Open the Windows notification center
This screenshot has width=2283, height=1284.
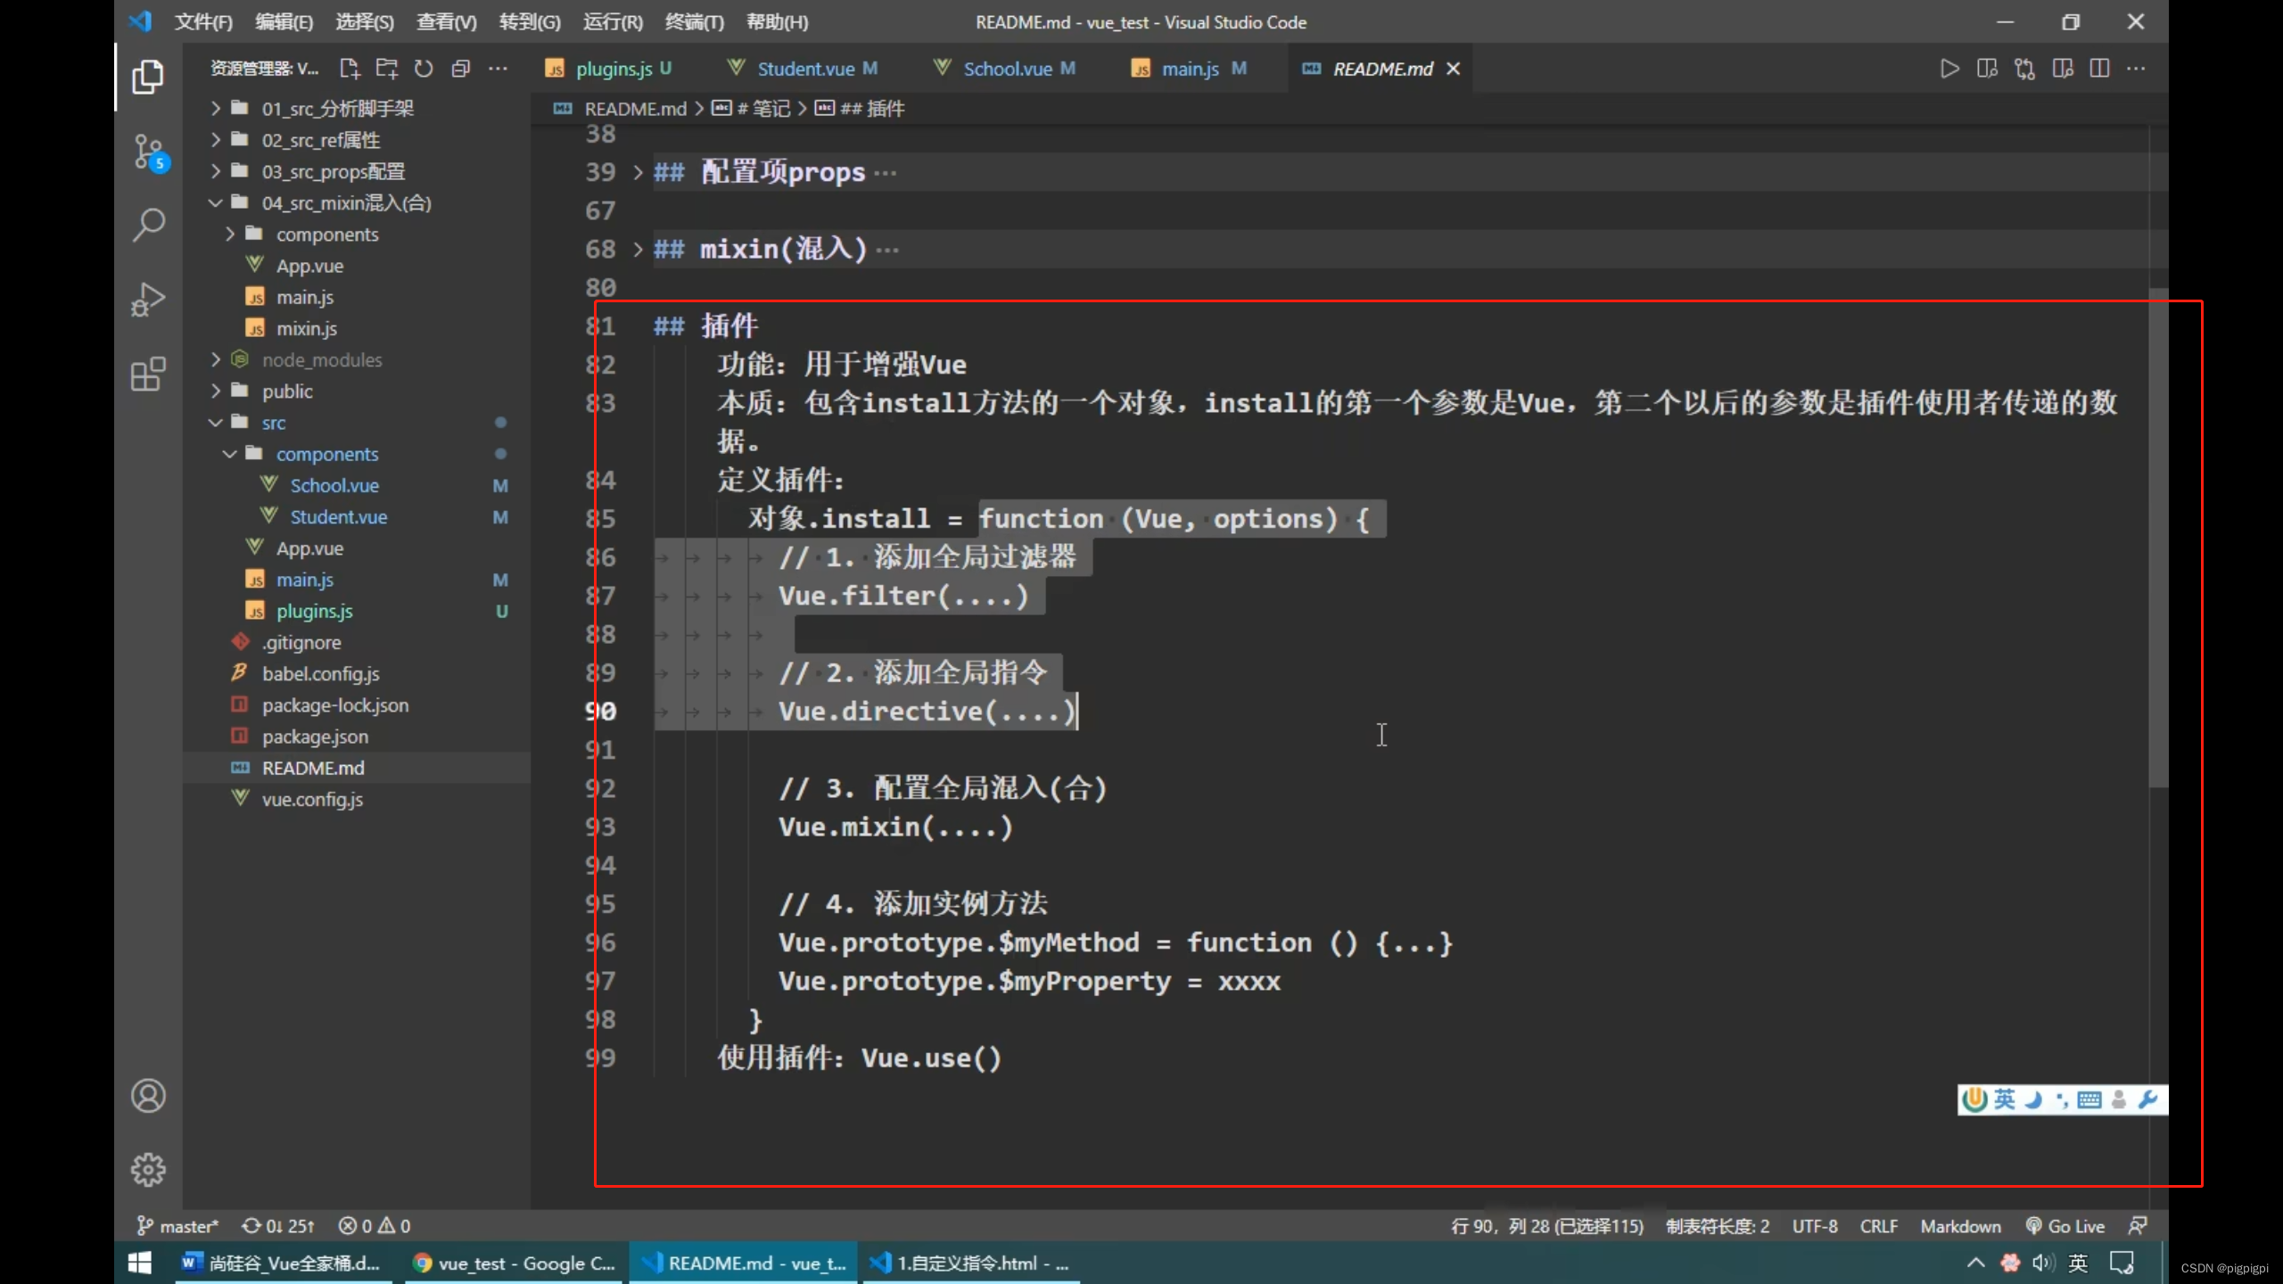[2122, 1263]
